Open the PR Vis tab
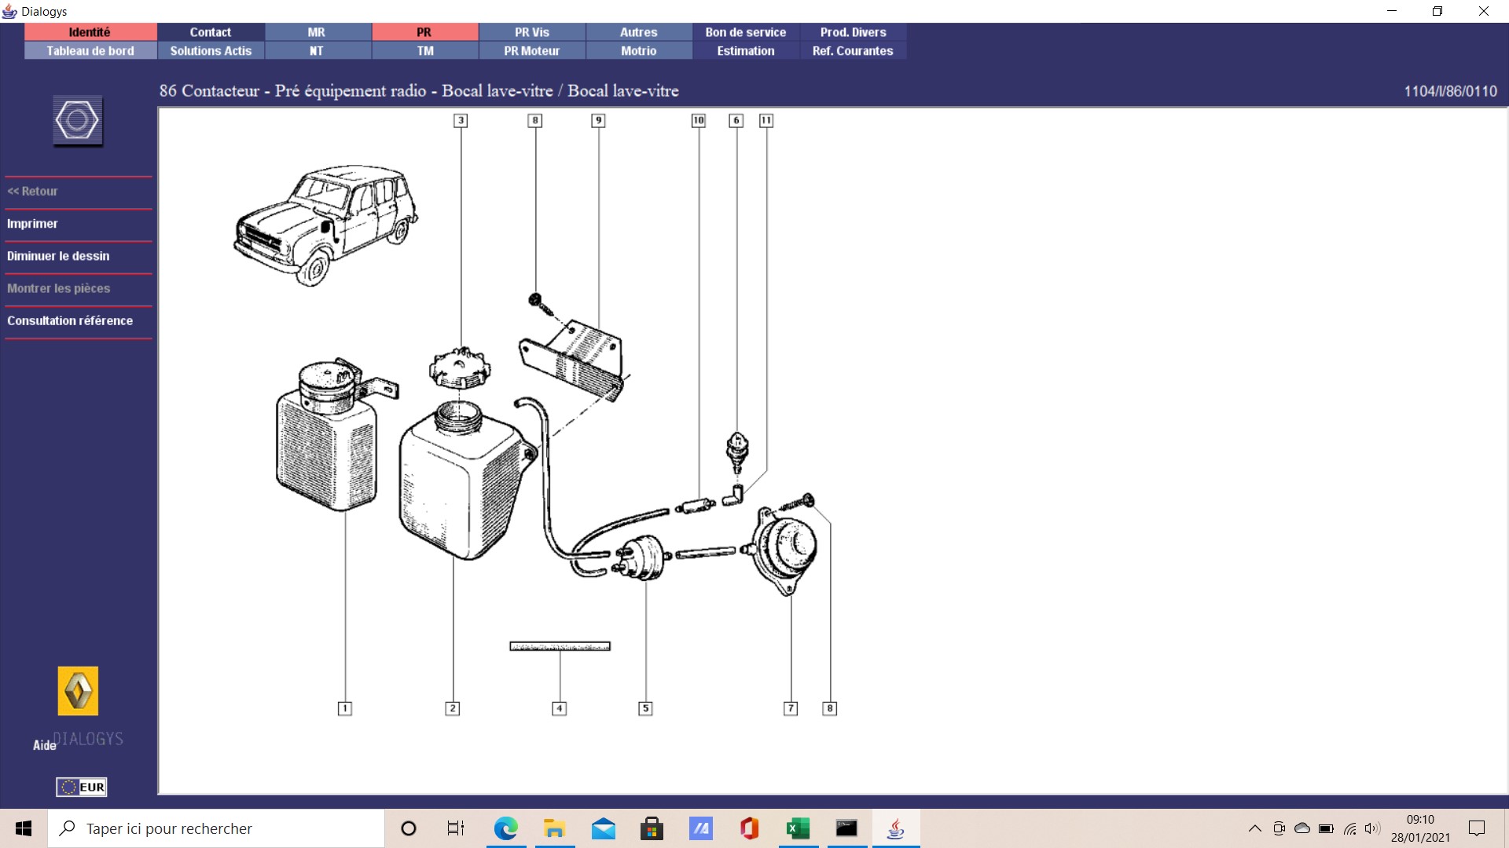Image resolution: width=1509 pixels, height=848 pixels. [x=532, y=32]
